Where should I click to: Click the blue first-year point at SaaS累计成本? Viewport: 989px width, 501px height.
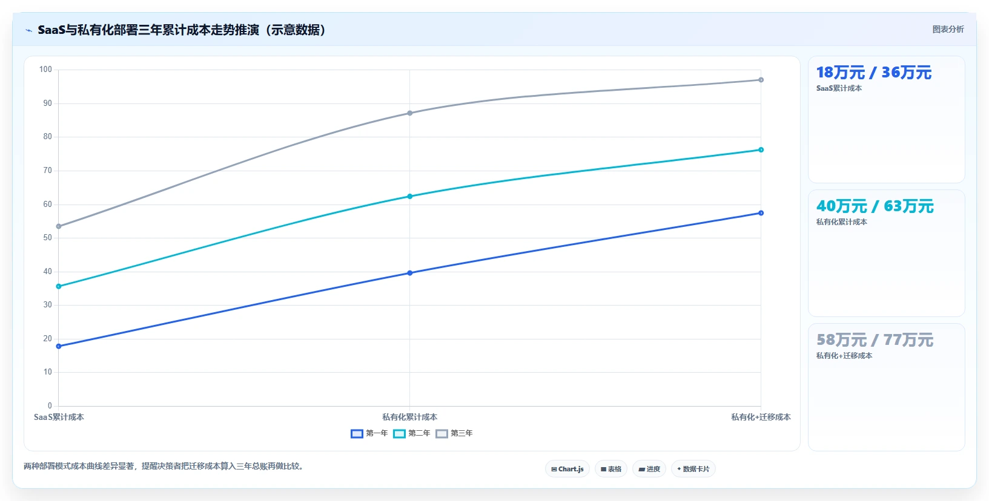[x=59, y=346]
